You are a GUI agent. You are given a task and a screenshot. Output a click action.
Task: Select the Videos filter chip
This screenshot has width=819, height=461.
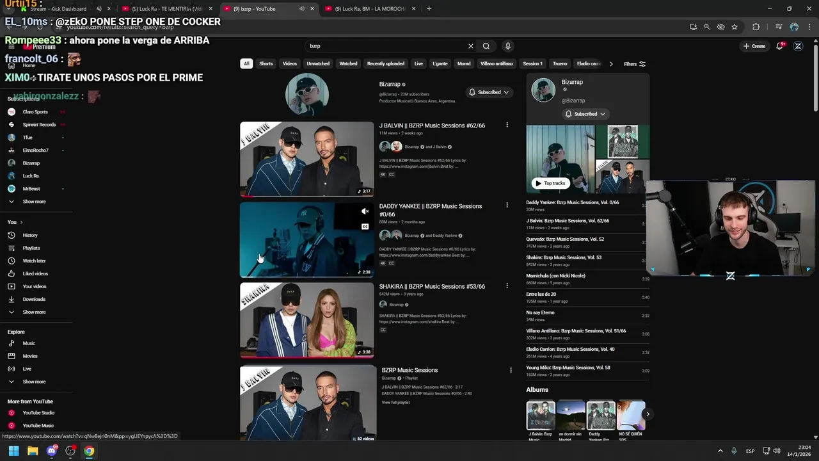pos(290,64)
